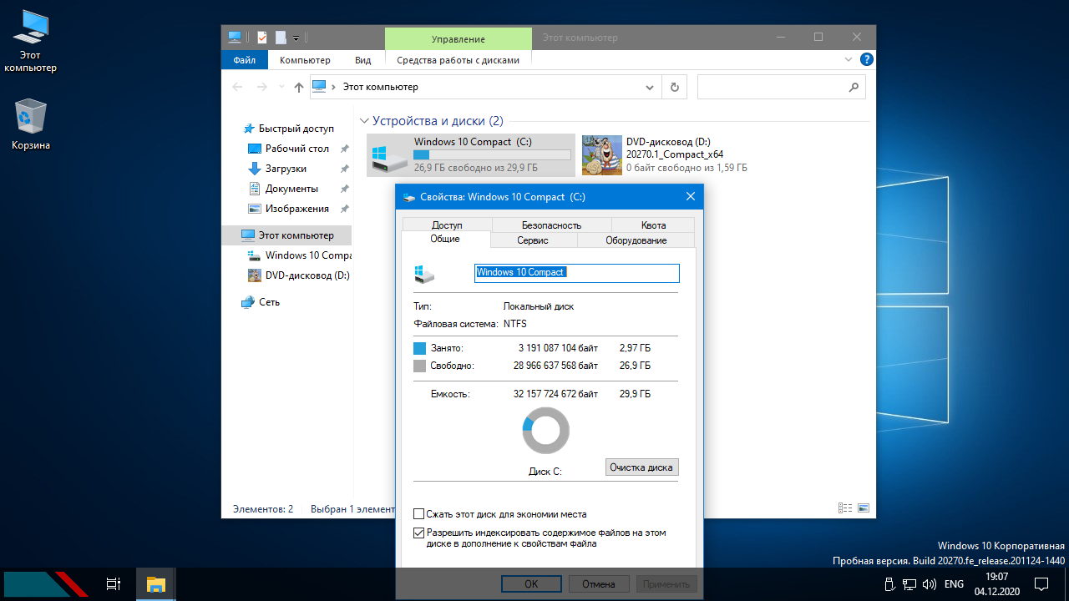1069x601 pixels.
Task: Select DVD-дисковод (D:) in navigation tree
Action: point(298,275)
